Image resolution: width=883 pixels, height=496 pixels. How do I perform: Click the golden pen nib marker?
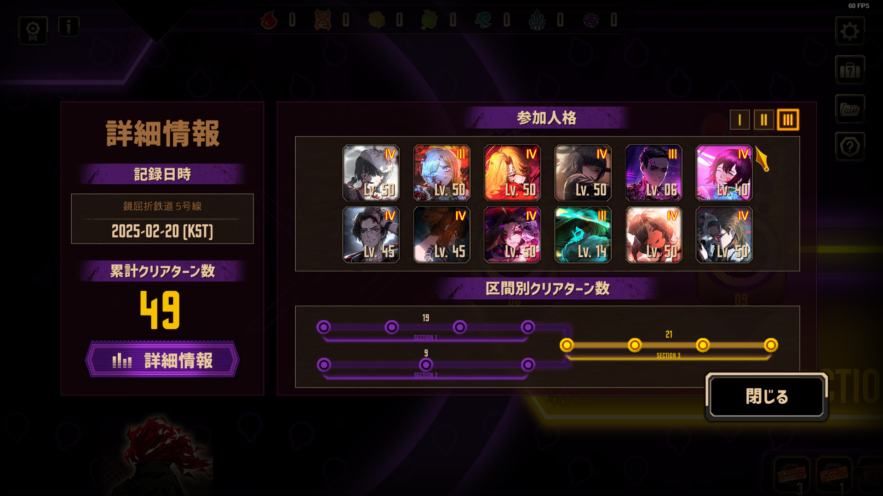click(x=762, y=159)
